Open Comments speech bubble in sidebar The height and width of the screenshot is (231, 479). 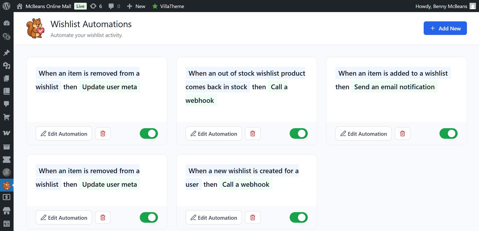(7, 104)
